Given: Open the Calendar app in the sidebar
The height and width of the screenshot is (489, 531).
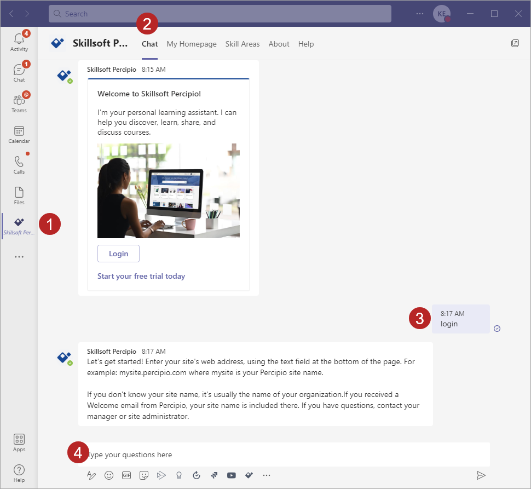Looking at the screenshot, I should coord(19,134).
